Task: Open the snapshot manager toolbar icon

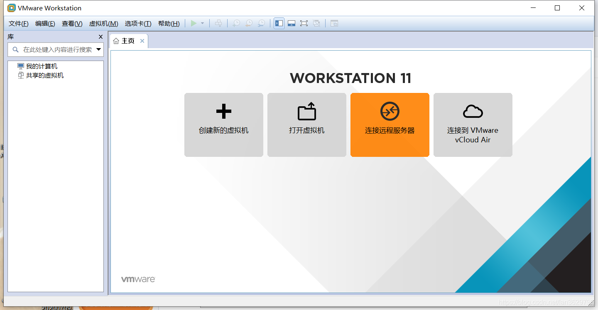Action: point(261,24)
